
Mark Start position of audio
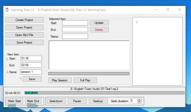[x=14, y=101]
